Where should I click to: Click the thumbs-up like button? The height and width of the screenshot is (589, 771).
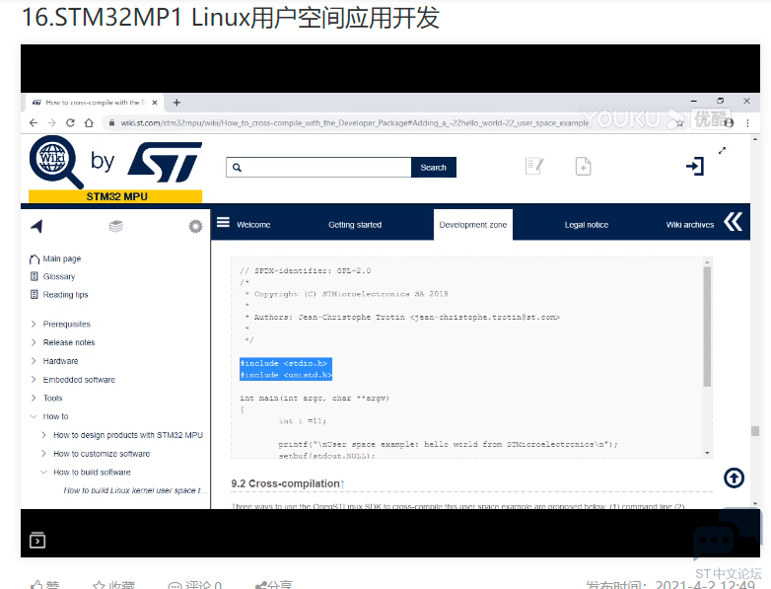[x=45, y=585]
